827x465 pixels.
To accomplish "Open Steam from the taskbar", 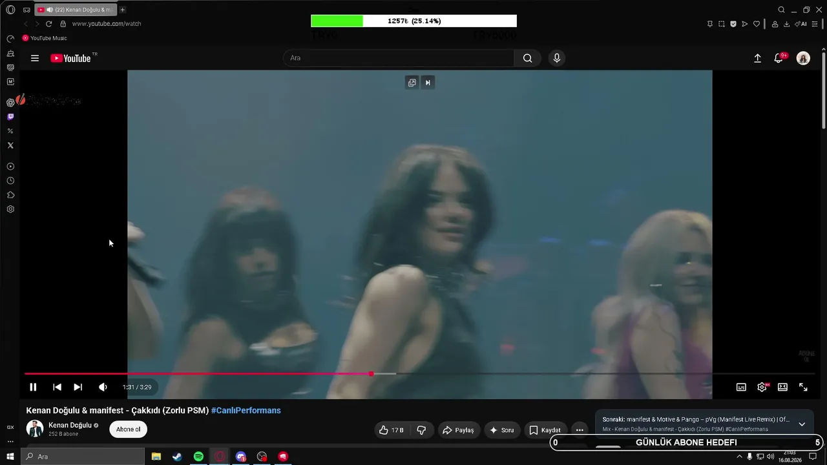I will pos(177,457).
